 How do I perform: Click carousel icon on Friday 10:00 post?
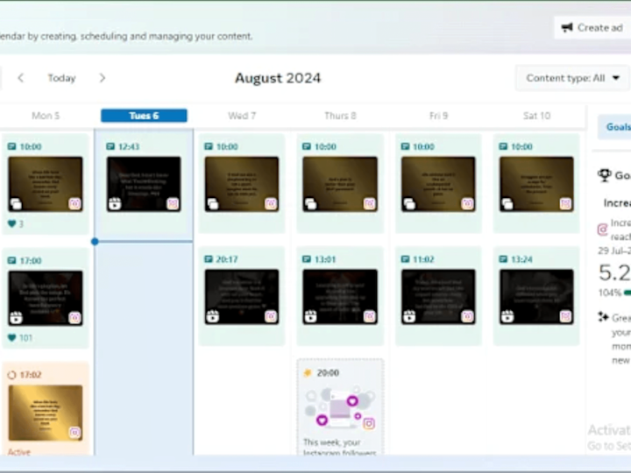click(409, 204)
